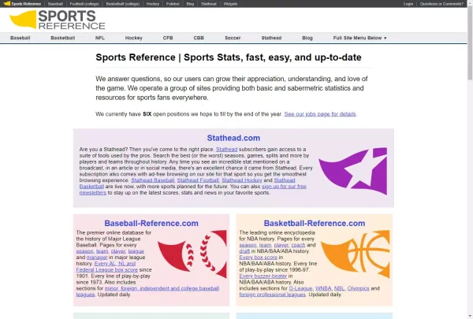Click Football (college) in the top dark bar
The height and width of the screenshot is (319, 473).
pyautogui.click(x=84, y=4)
